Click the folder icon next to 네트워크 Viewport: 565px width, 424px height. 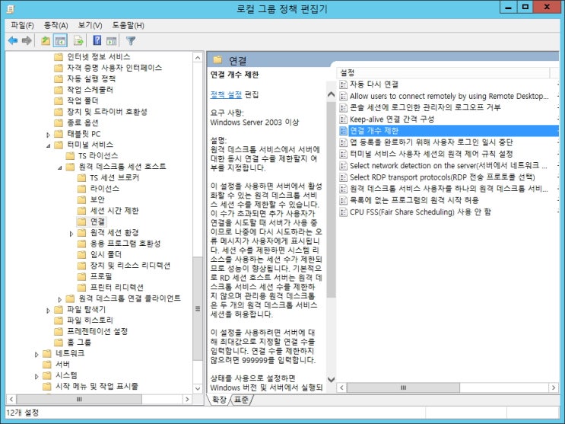47,353
